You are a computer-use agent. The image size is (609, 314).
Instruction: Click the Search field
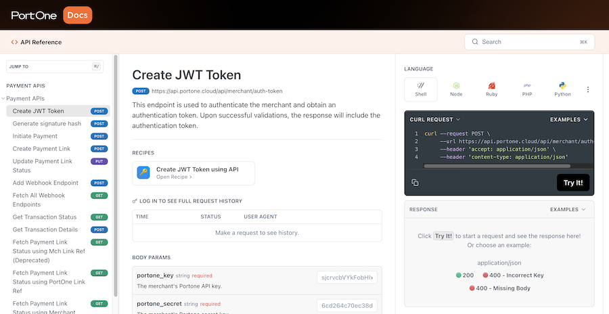[529, 42]
